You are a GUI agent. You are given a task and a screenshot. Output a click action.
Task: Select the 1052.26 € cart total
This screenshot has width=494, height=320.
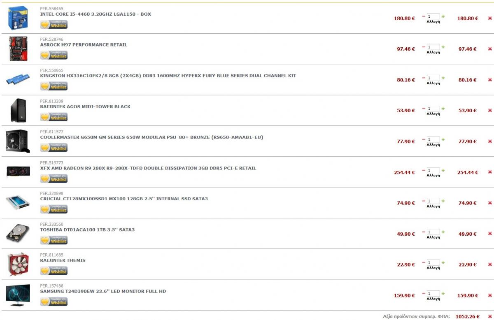coord(468,316)
